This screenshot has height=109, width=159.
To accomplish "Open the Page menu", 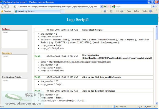I will pos(130,11).
